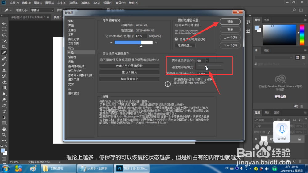Select the Eyedropper tool in toolbar

coord(4,53)
